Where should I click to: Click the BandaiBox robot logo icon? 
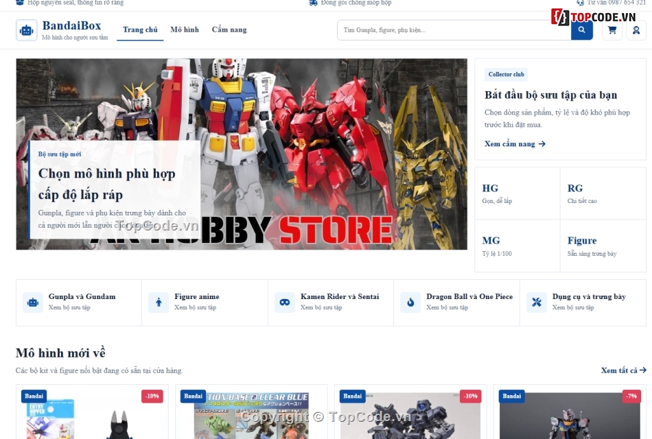(27, 30)
